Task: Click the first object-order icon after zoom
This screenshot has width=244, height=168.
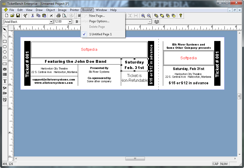Action: point(156,15)
